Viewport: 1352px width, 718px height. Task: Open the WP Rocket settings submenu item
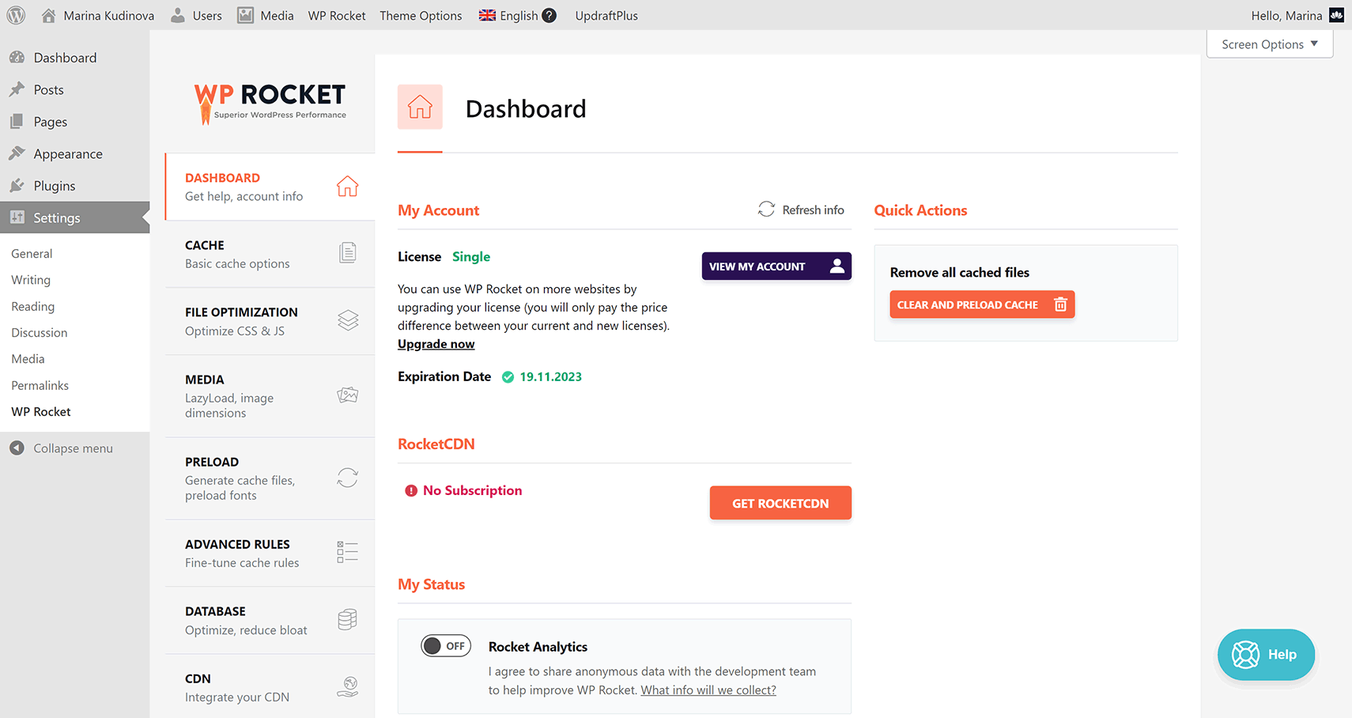41,412
